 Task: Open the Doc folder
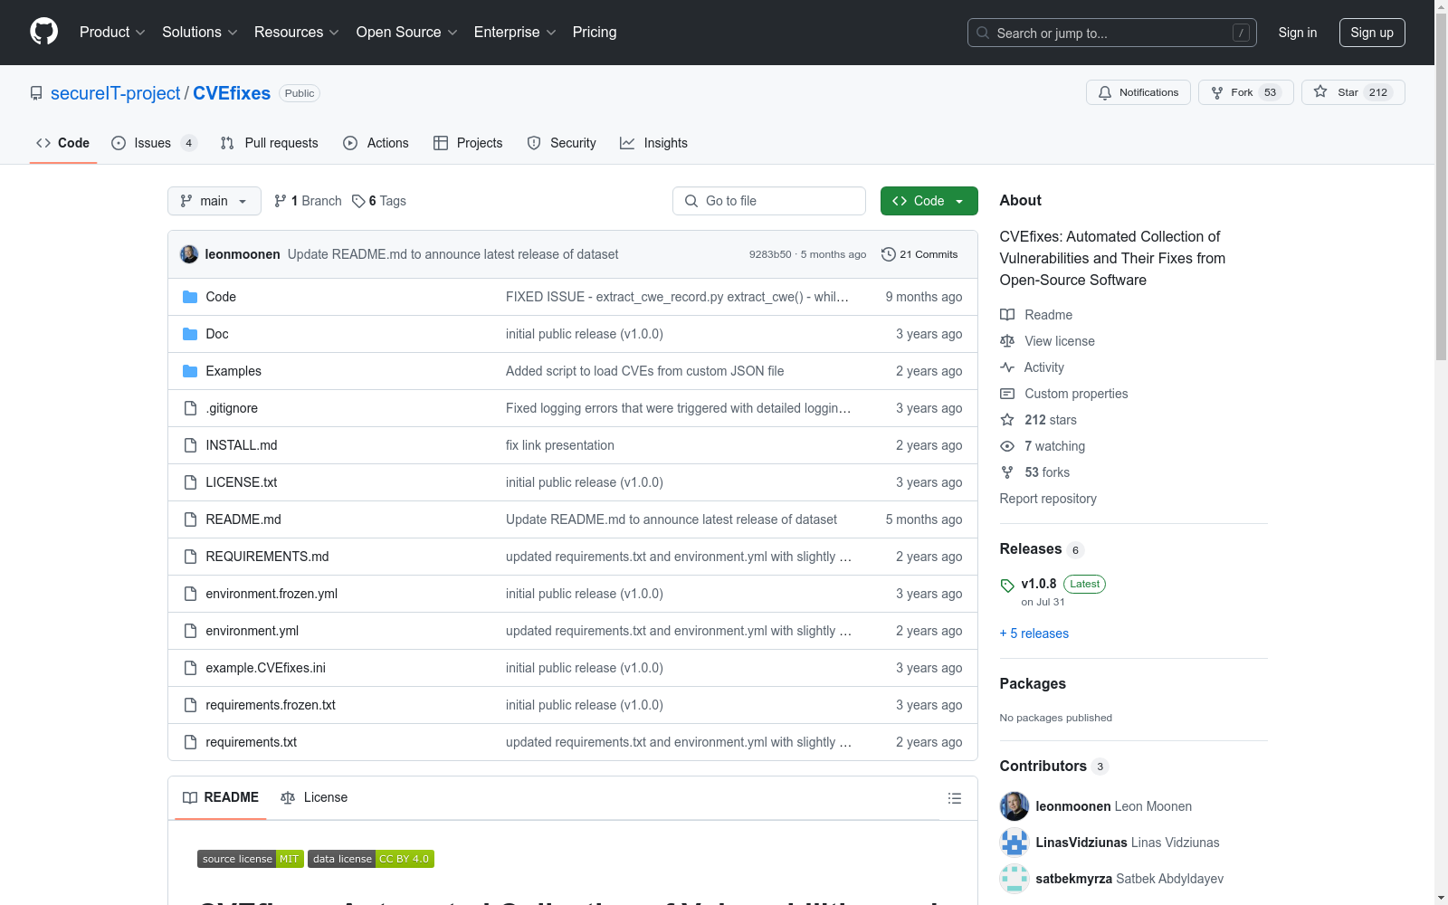(x=216, y=334)
